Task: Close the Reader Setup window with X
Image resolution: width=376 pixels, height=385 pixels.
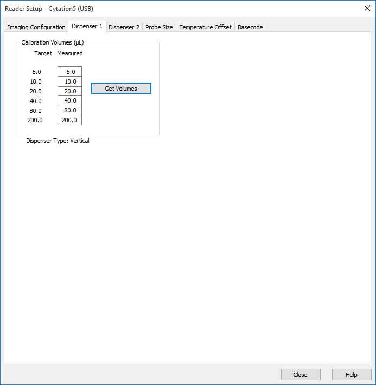Action: 366,8
